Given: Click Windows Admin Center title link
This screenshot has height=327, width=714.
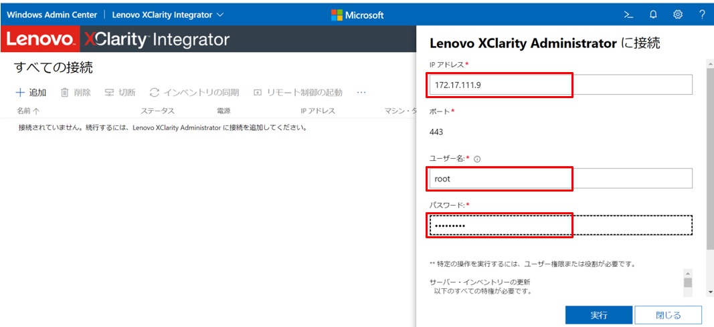Looking at the screenshot, I should [x=52, y=15].
